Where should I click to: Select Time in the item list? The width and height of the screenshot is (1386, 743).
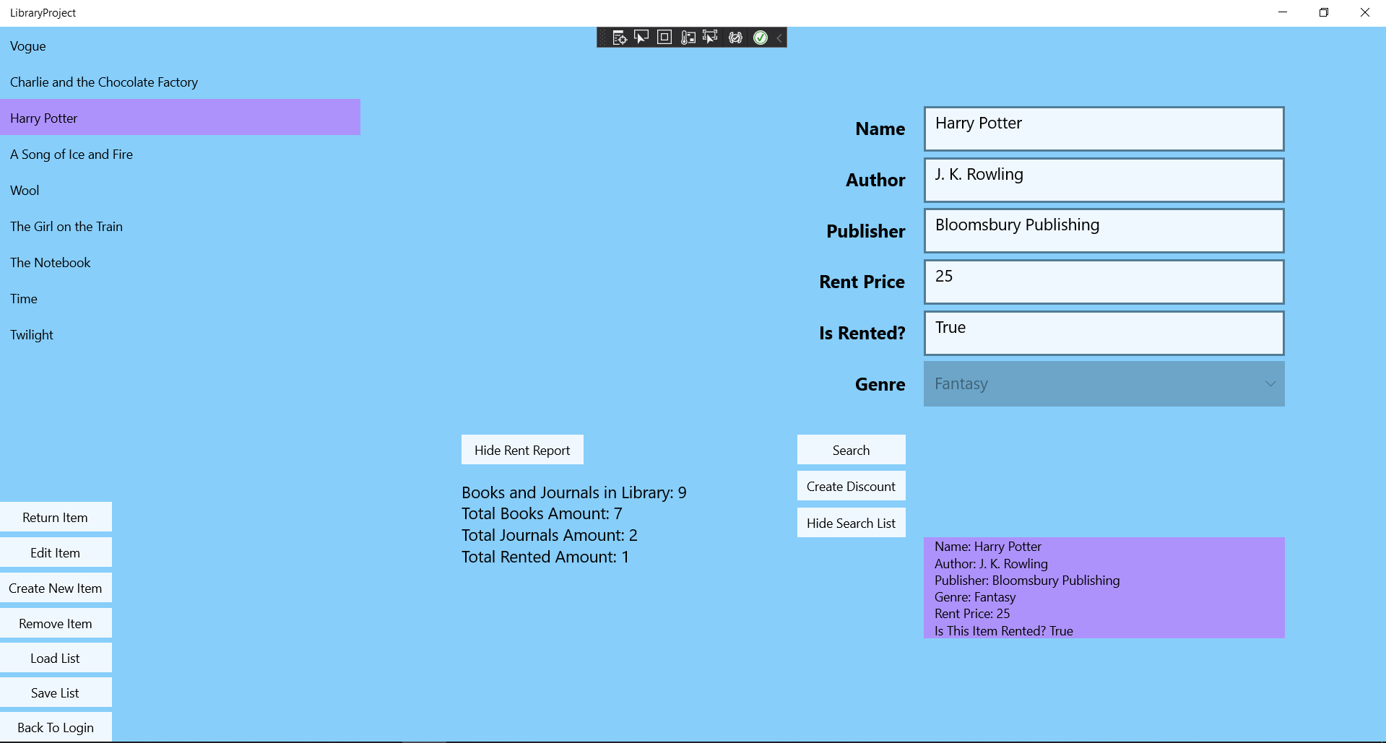180,298
